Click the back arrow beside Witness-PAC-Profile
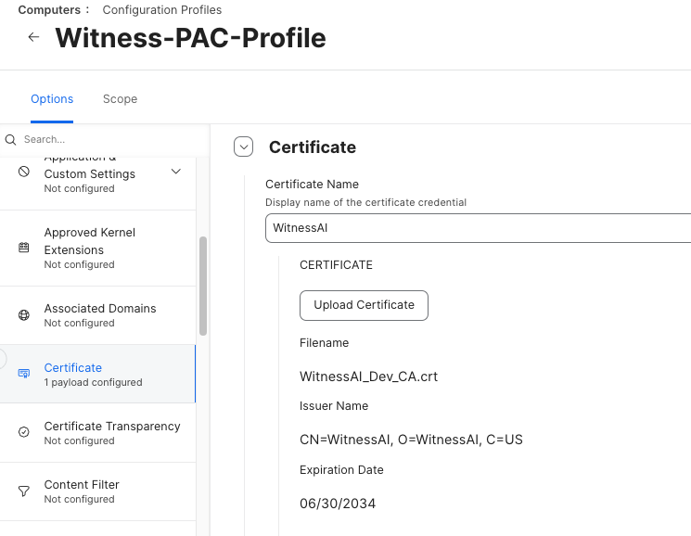Viewport: 691px width, 536px height. [x=33, y=37]
